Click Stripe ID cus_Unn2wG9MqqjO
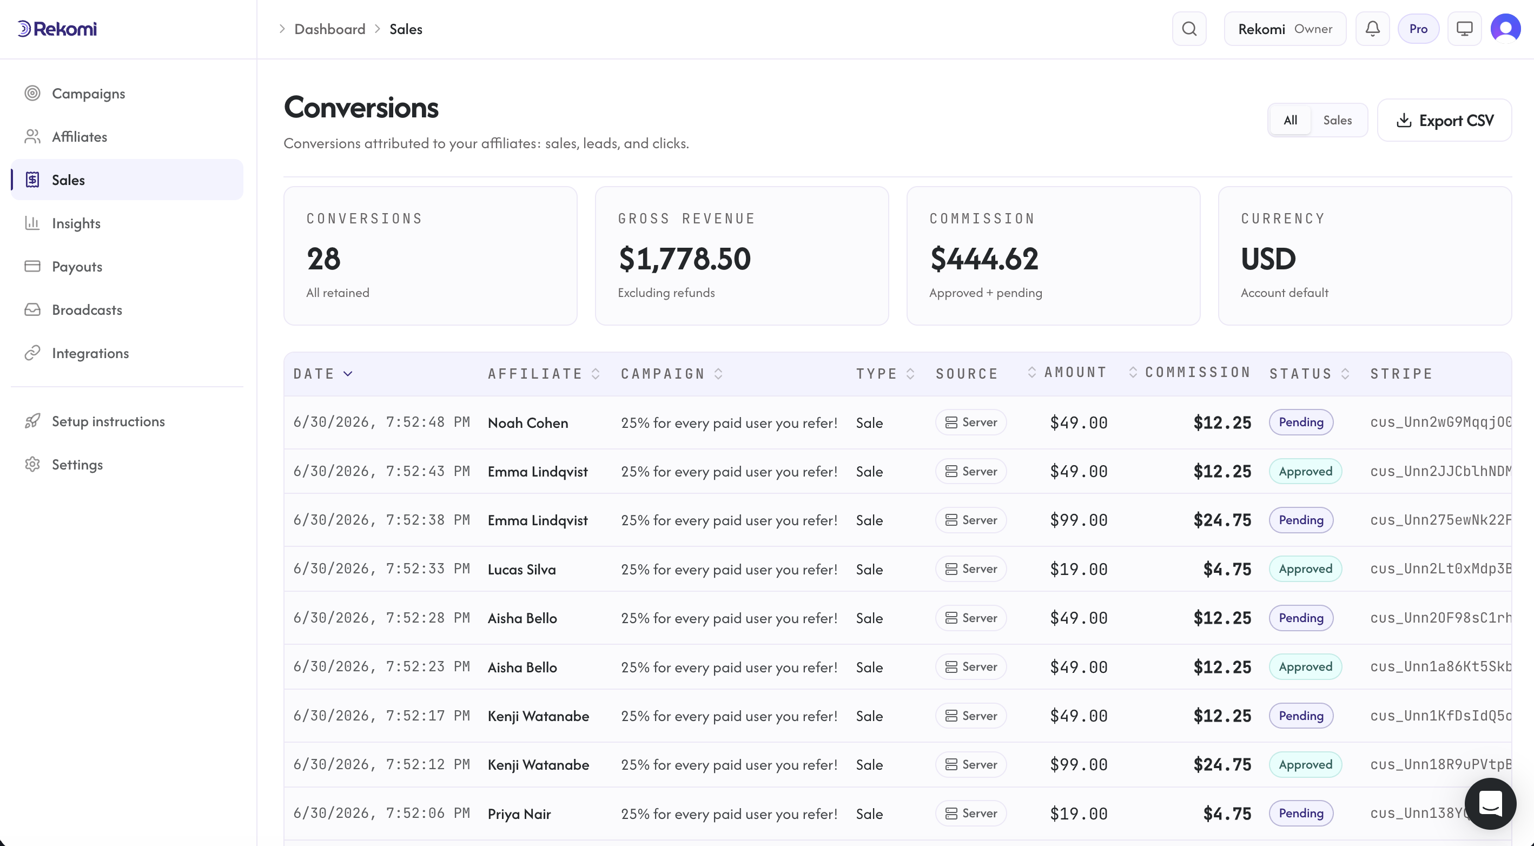This screenshot has height=846, width=1534. [1441, 422]
